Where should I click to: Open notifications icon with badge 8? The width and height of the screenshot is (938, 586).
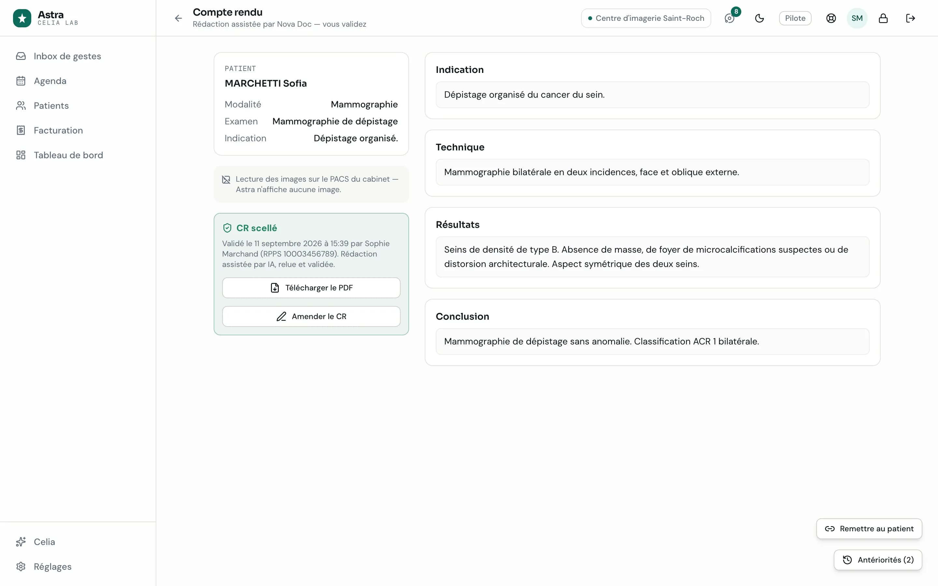pos(730,18)
